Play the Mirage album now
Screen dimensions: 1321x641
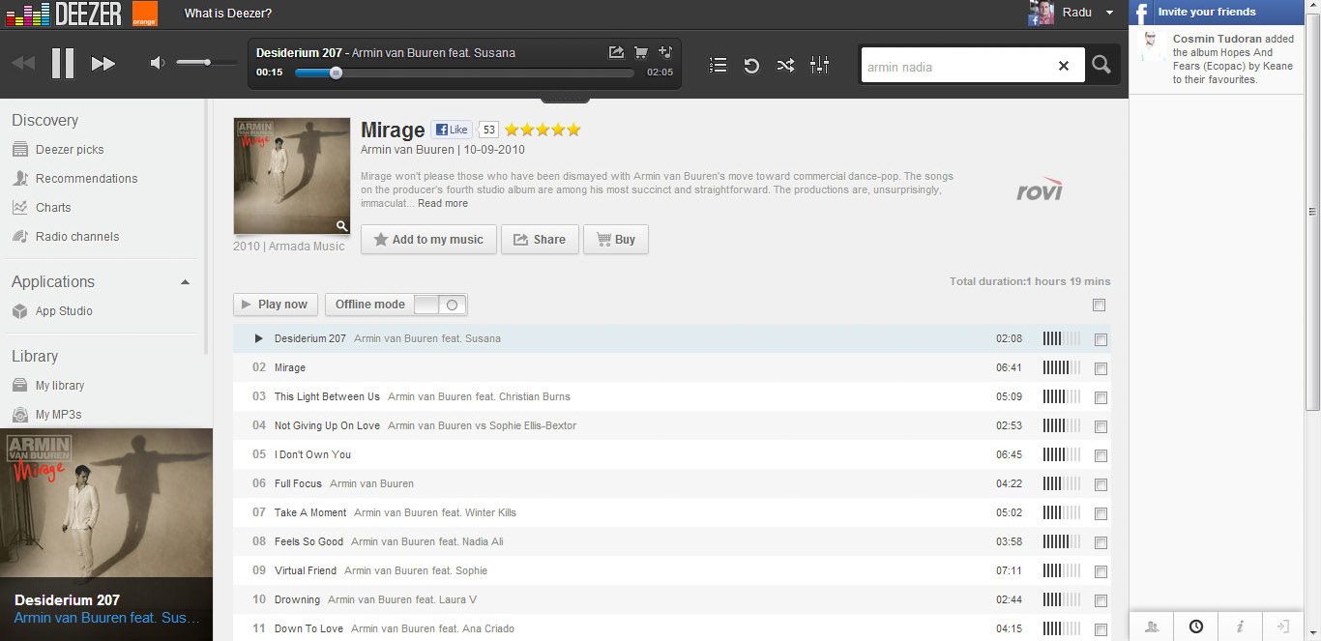(x=276, y=305)
